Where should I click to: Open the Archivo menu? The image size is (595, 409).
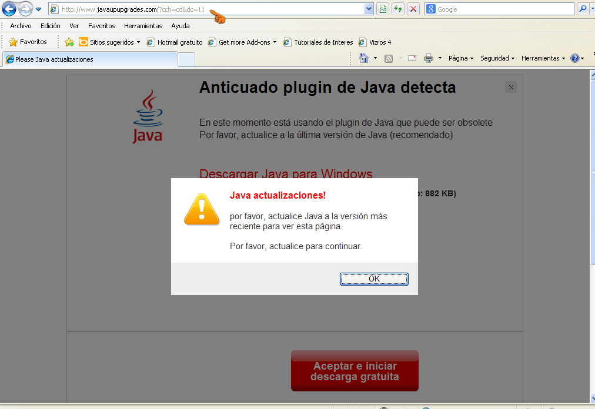tap(21, 26)
